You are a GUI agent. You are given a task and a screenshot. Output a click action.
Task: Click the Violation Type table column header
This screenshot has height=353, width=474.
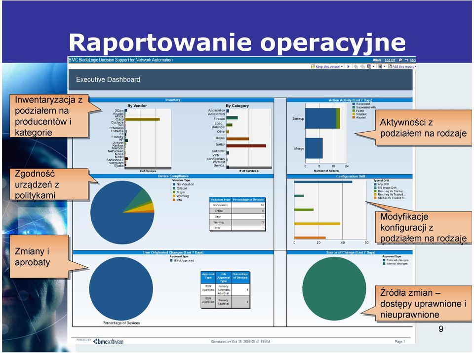click(x=220, y=200)
